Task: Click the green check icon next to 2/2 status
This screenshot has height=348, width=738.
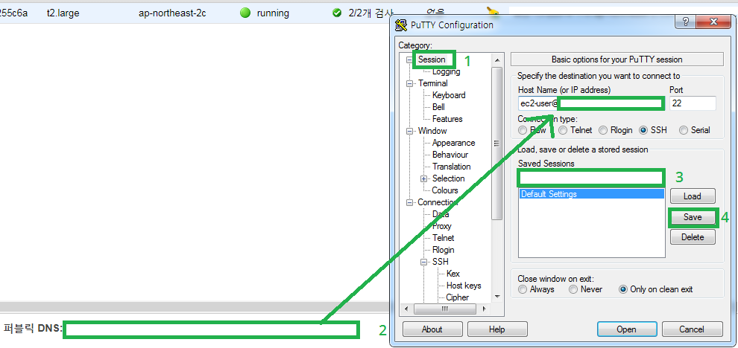Action: click(x=336, y=13)
